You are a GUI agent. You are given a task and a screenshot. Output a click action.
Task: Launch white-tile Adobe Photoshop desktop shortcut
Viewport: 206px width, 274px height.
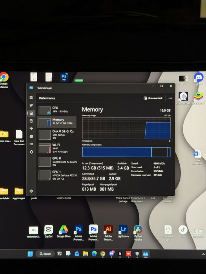[x=93, y=233]
